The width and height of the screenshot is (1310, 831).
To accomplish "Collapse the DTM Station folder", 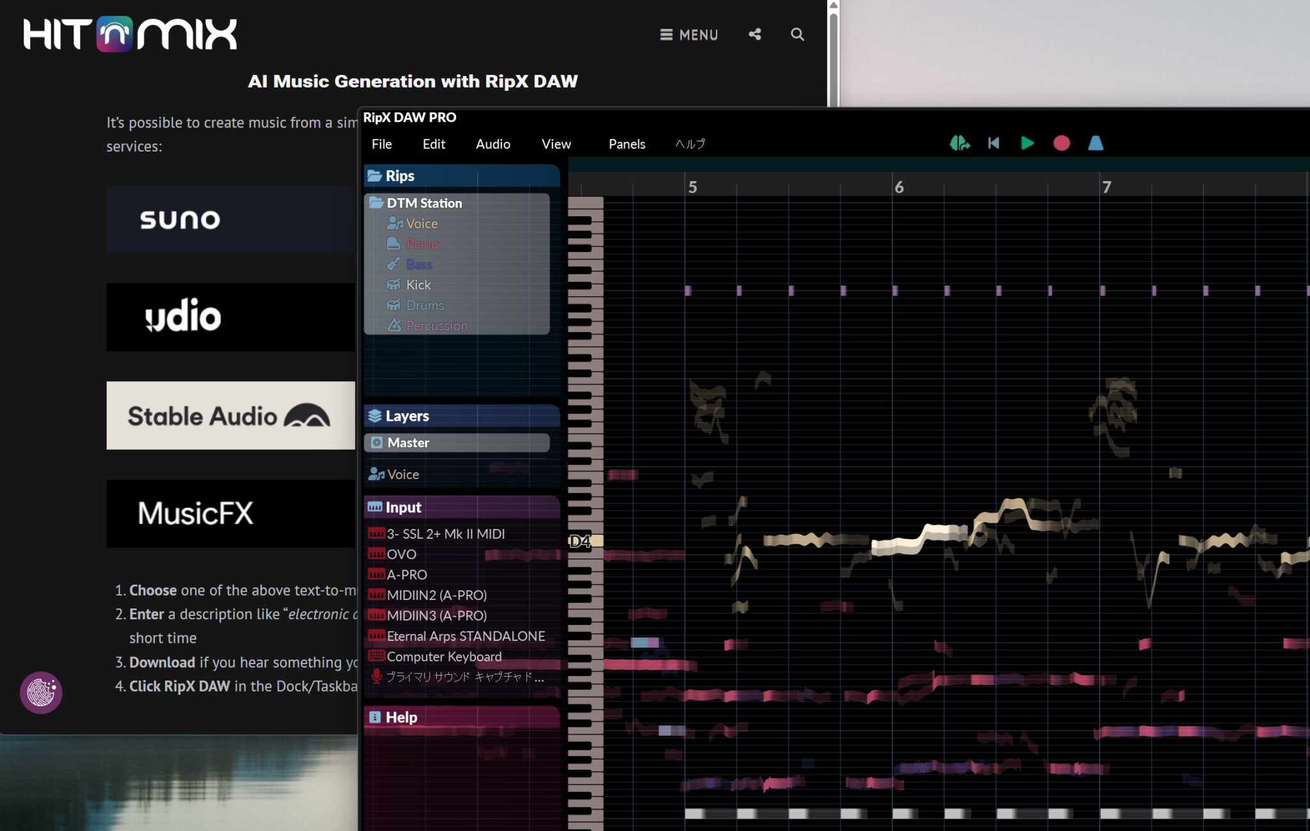I will 423,203.
